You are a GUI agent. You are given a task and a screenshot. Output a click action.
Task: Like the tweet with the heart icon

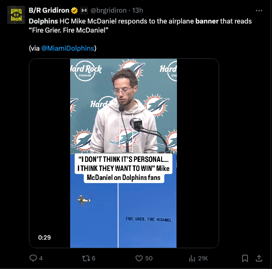tap(139, 258)
